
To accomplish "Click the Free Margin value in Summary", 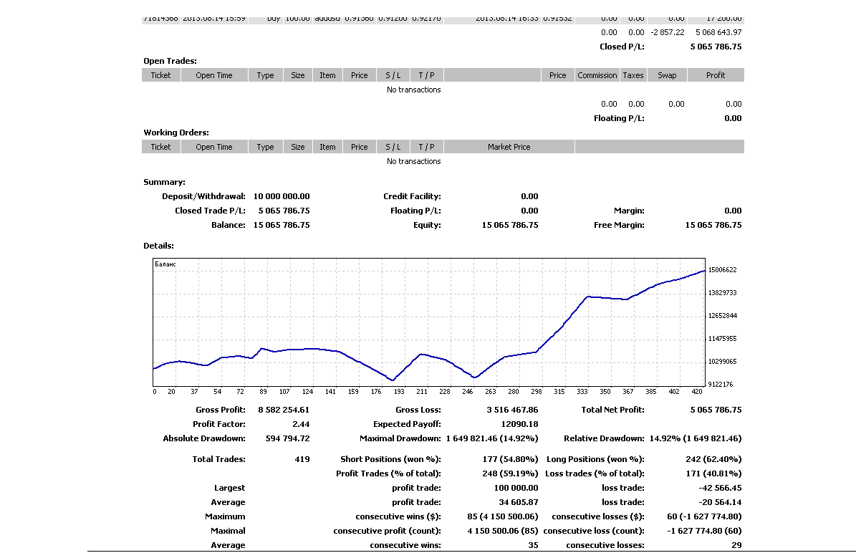I will (713, 225).
